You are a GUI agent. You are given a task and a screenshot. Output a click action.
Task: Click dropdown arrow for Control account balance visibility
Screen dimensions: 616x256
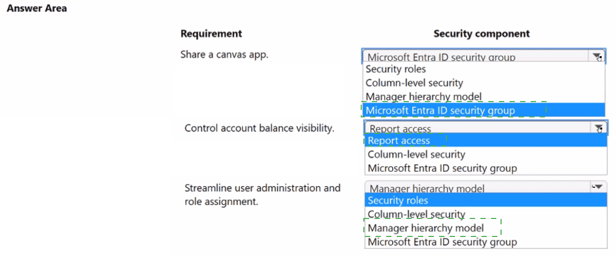[x=599, y=128]
